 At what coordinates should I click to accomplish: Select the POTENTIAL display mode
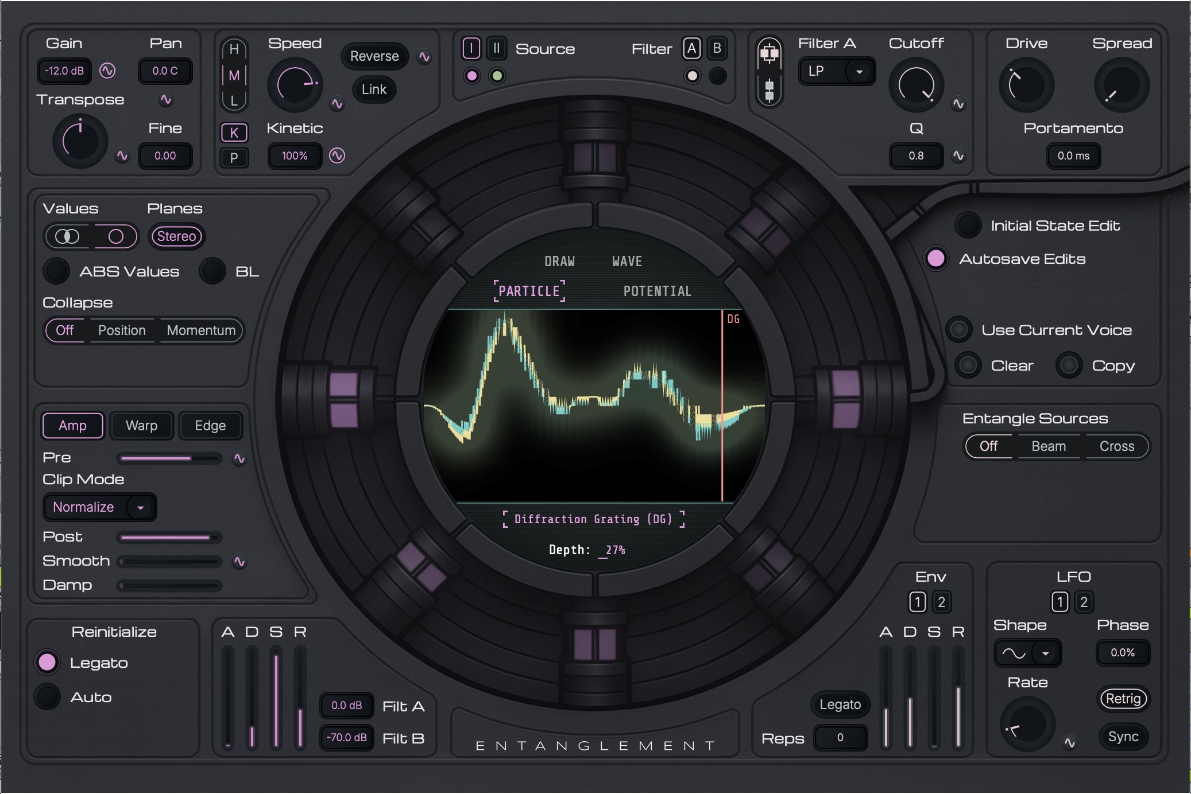[x=658, y=291]
